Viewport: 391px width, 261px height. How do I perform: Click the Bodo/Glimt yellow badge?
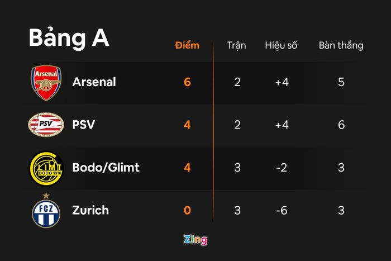[x=46, y=169]
